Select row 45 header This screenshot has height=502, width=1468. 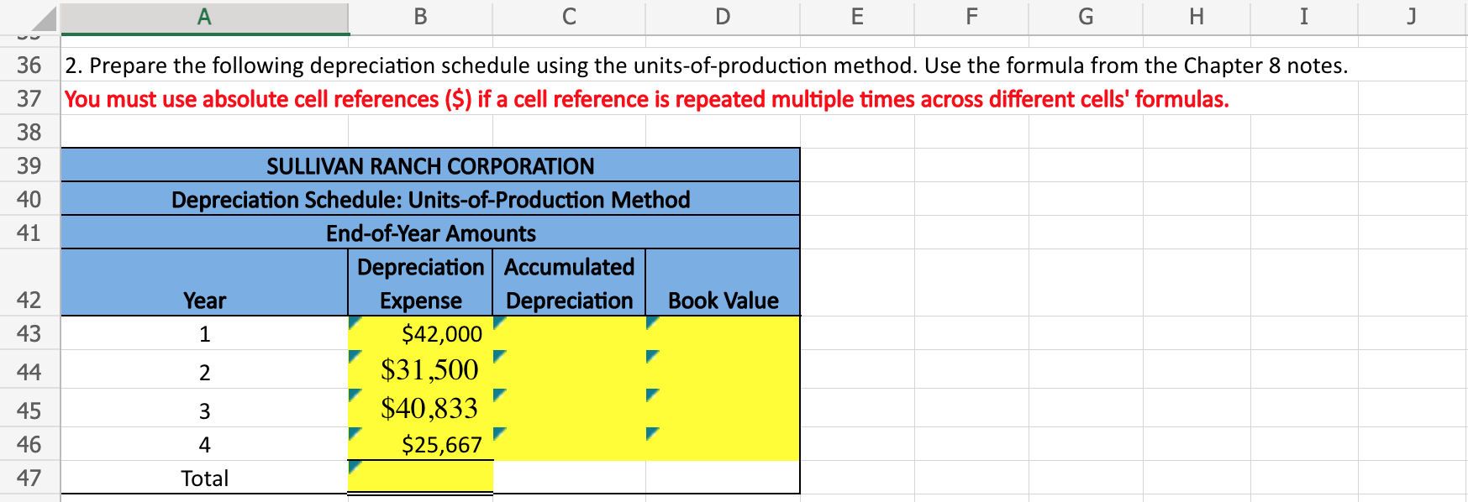29,408
